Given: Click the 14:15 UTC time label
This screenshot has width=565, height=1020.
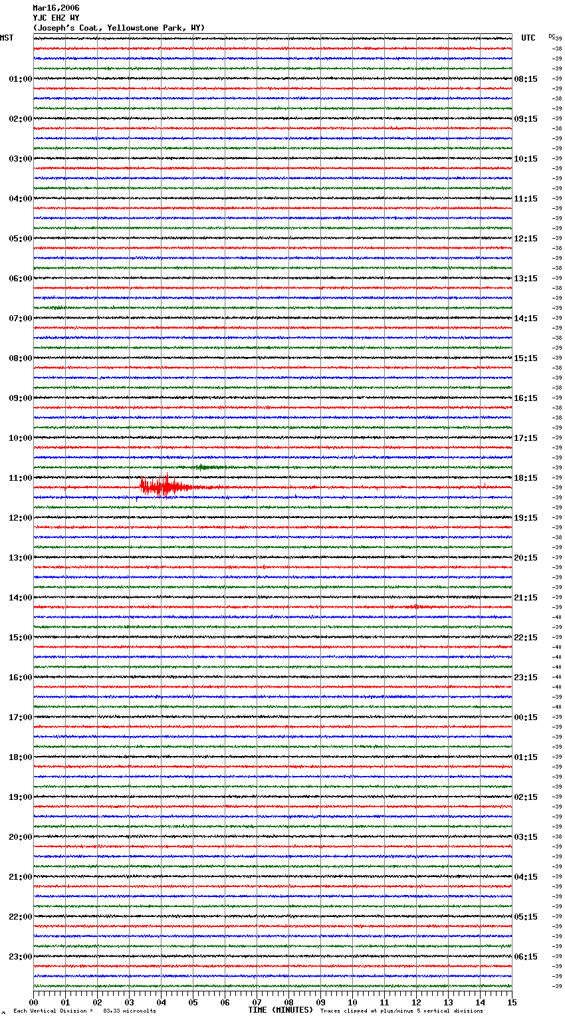Looking at the screenshot, I should [x=526, y=319].
